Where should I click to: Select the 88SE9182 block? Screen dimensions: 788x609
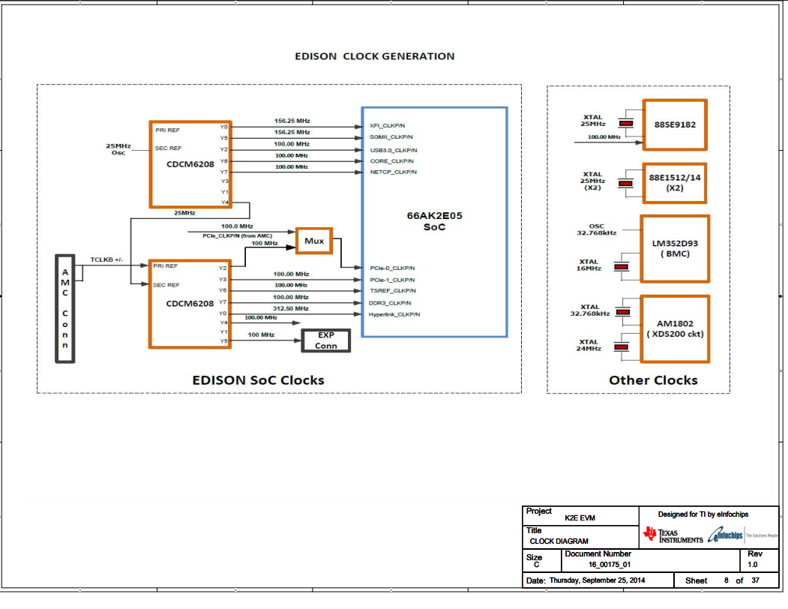pos(675,124)
